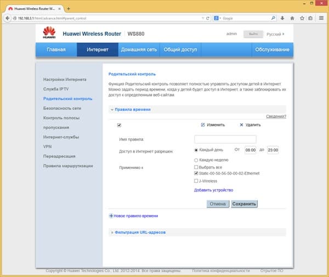Click the browser address bar URL

coord(107,18)
